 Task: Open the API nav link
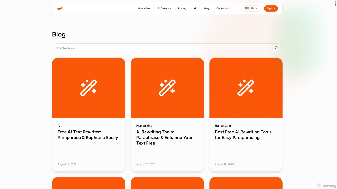pyautogui.click(x=195, y=8)
